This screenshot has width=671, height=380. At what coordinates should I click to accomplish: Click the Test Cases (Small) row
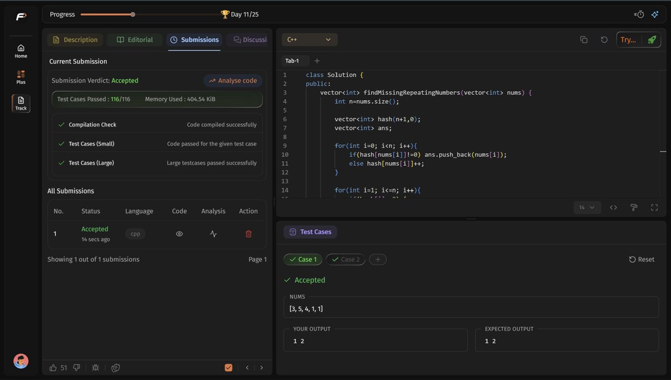pyautogui.click(x=157, y=144)
